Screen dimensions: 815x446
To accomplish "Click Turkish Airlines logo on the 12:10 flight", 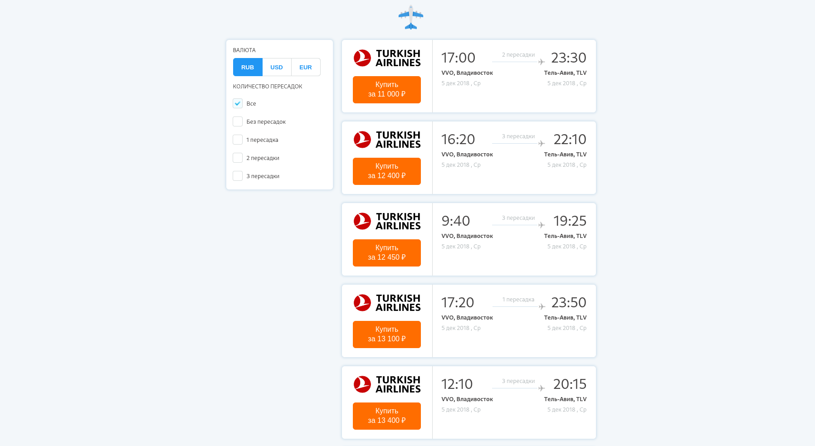I will click(x=387, y=384).
